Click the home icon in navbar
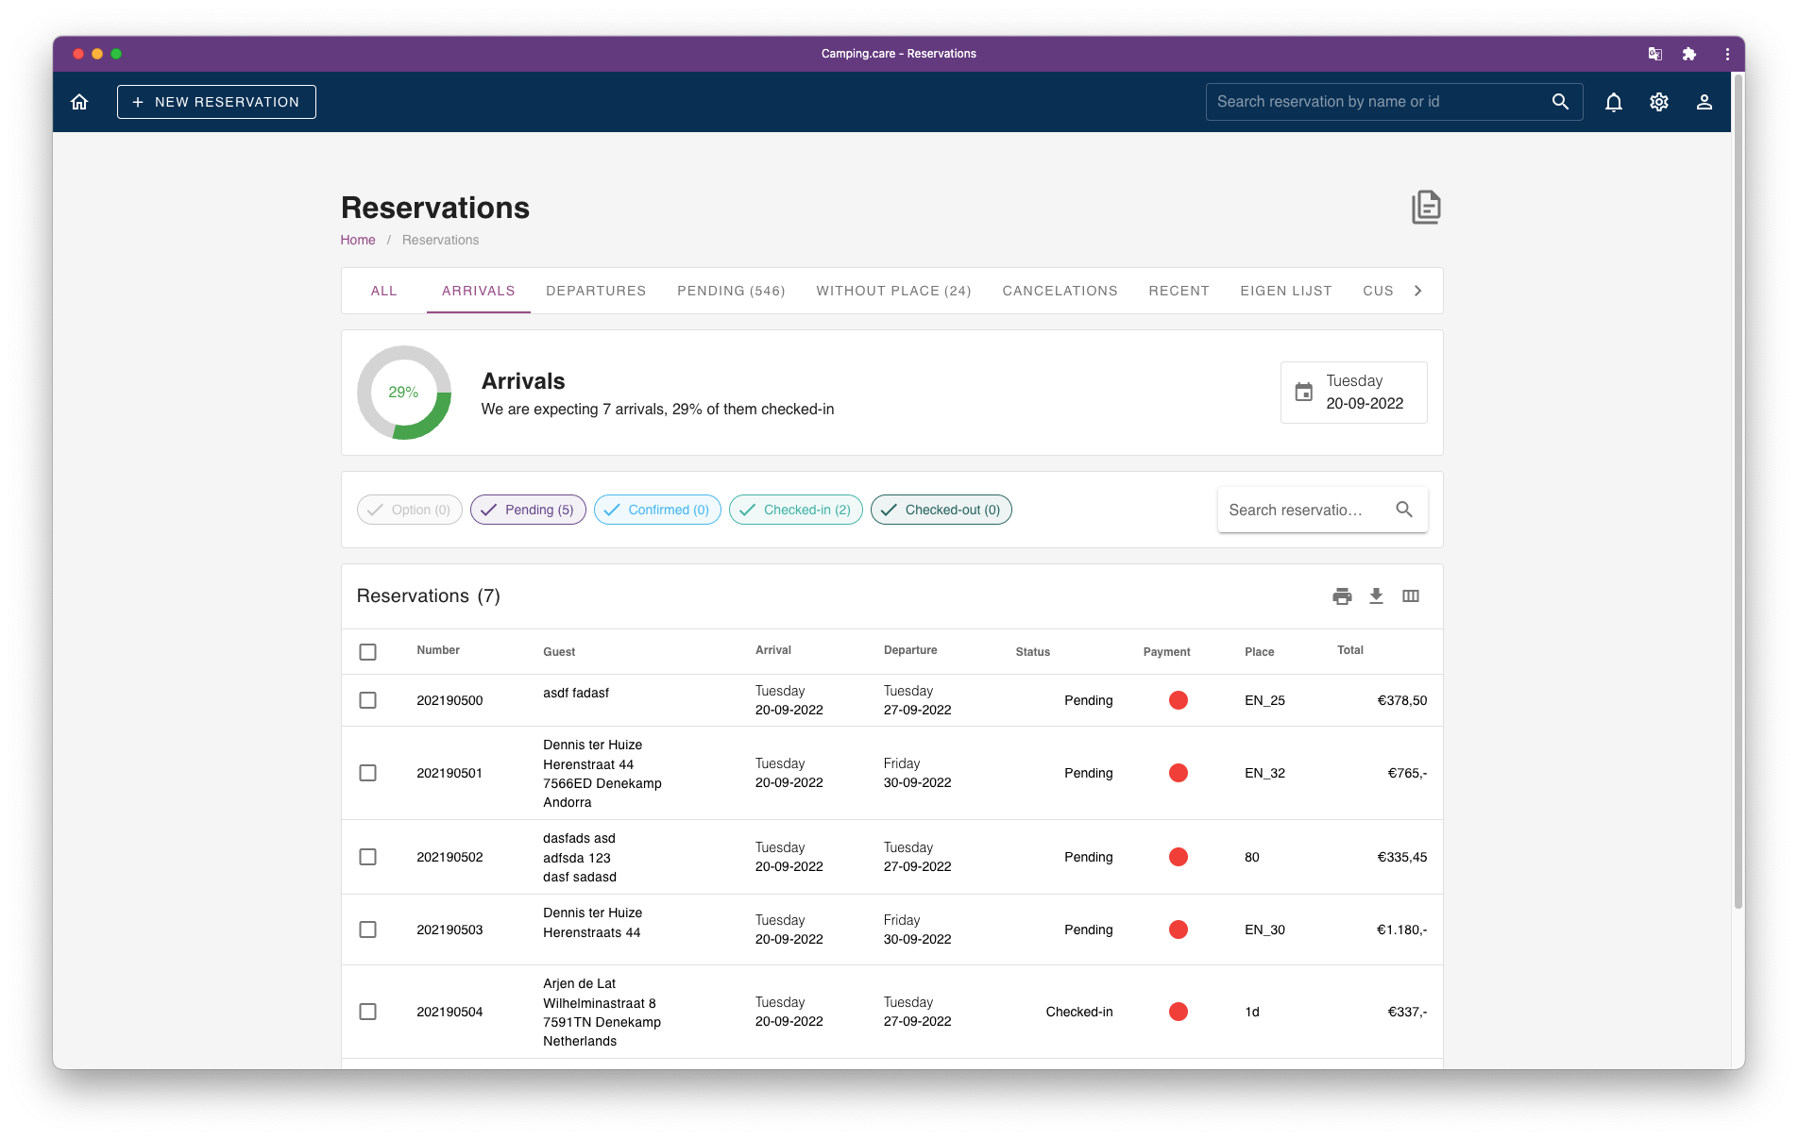Screen dimensions: 1798x1139 79,102
